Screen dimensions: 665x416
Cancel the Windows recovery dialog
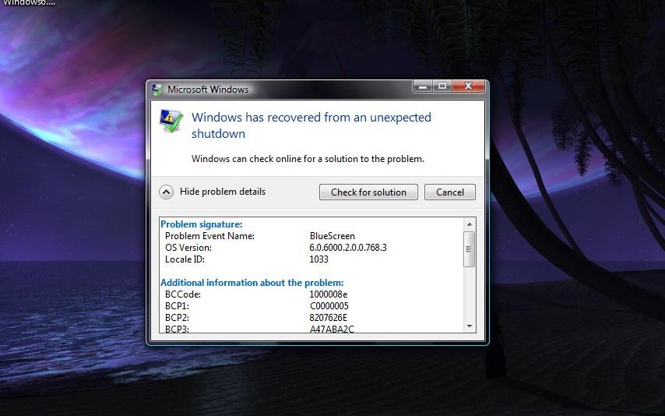(x=449, y=192)
